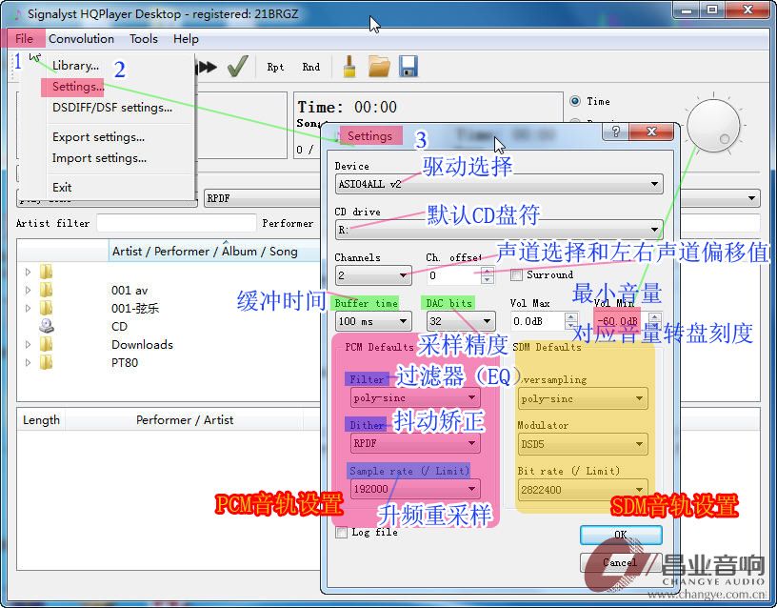
Task: Open the File menu
Action: (24, 39)
